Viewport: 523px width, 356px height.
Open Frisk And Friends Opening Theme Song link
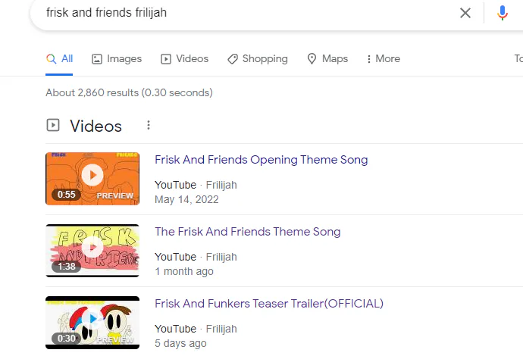tap(261, 160)
